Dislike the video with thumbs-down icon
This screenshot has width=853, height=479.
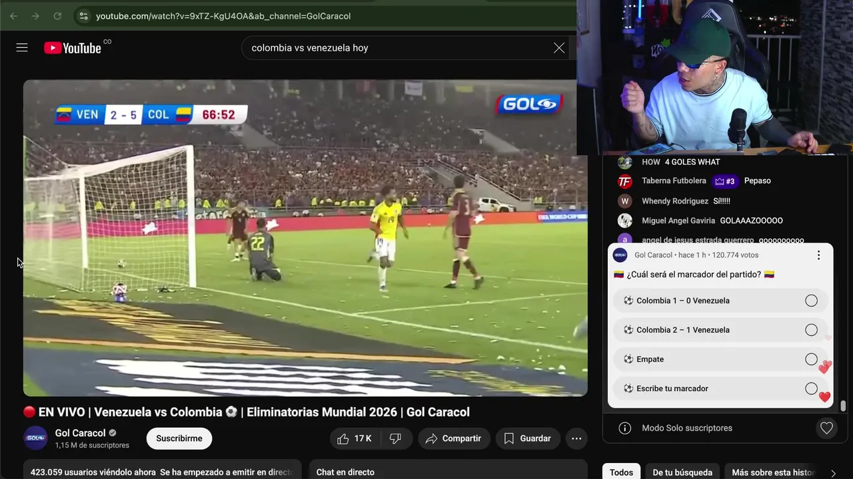pyautogui.click(x=395, y=438)
